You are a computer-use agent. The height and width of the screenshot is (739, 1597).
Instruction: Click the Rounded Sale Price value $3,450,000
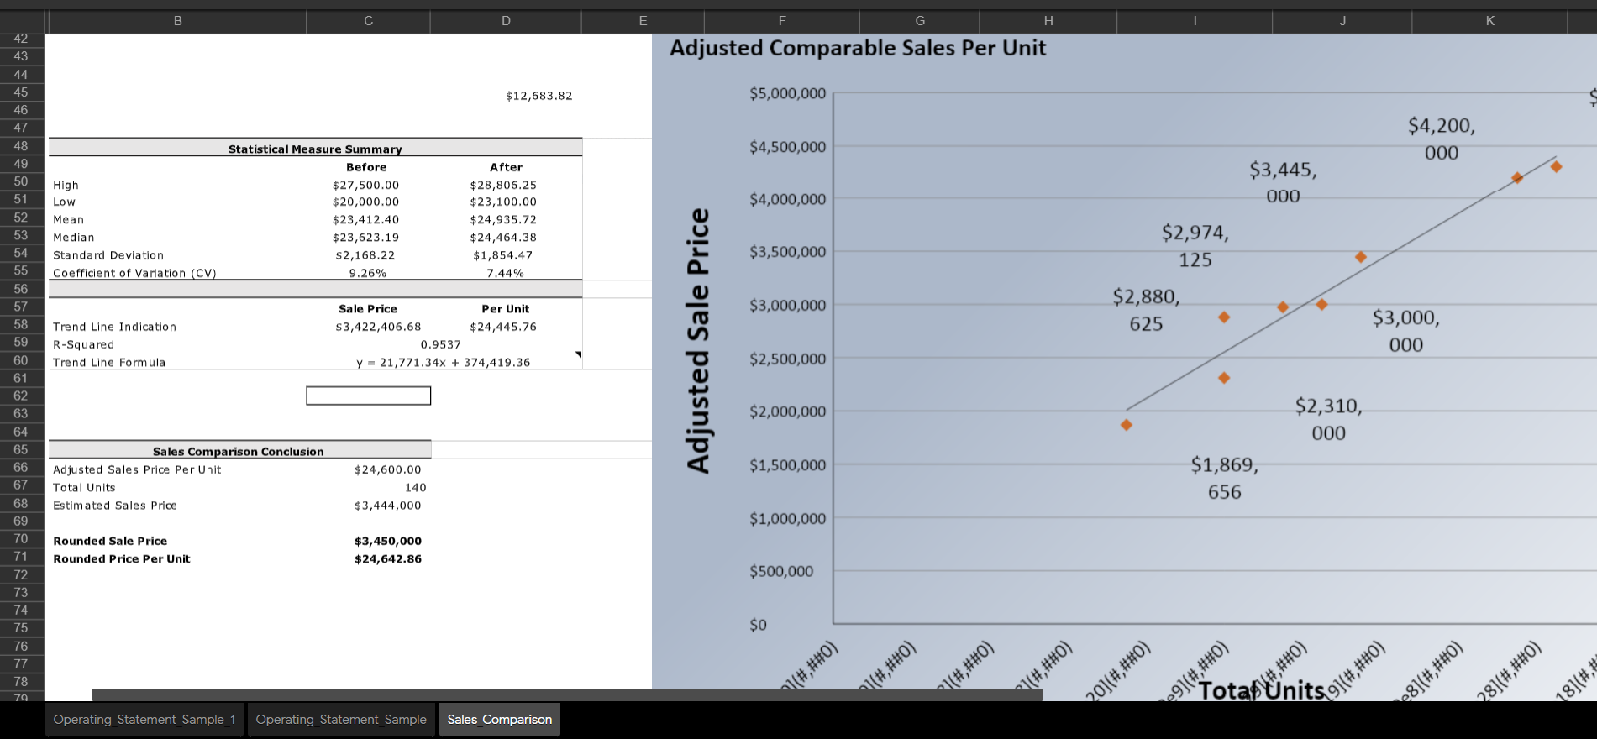click(x=388, y=542)
